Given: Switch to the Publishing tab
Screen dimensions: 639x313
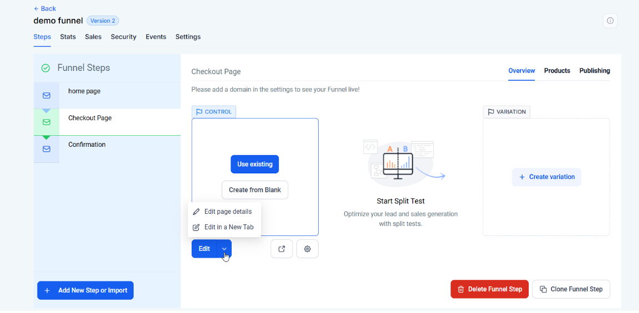Looking at the screenshot, I should tap(595, 70).
